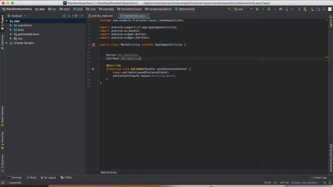Screen dimensions: 333x187
Task: Expand the res folder arrow
Action: pos(11,38)
